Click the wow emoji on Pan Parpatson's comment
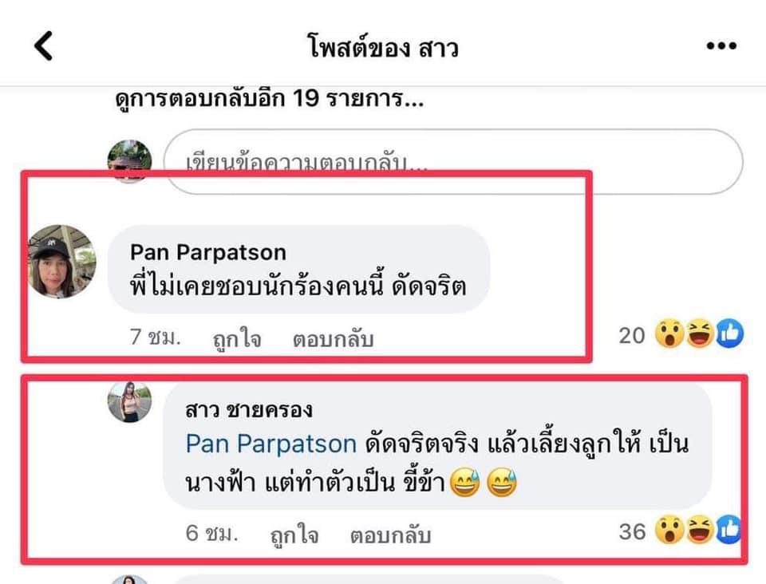 [669, 334]
